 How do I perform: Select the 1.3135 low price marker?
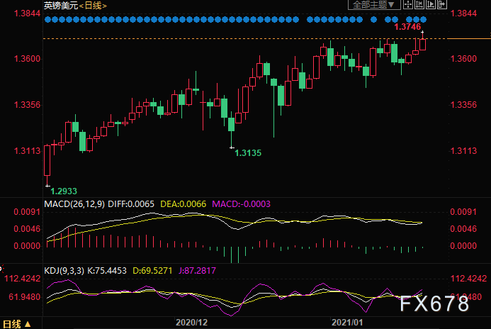248,153
